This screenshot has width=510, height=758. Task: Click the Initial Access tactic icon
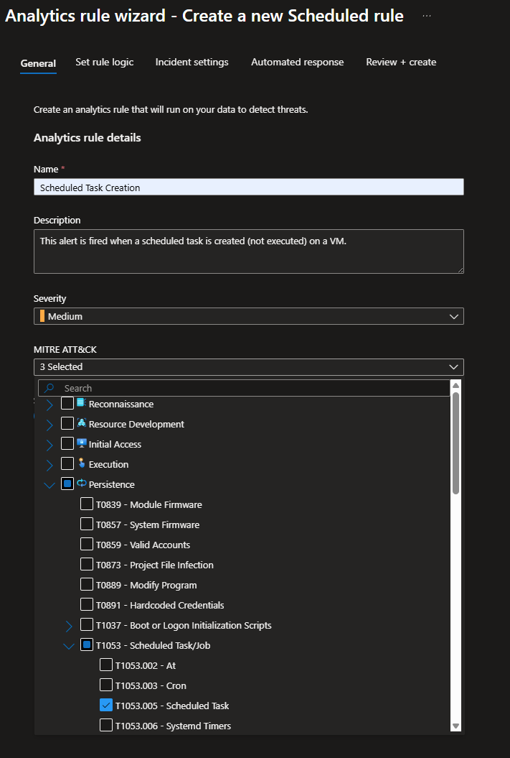point(81,443)
